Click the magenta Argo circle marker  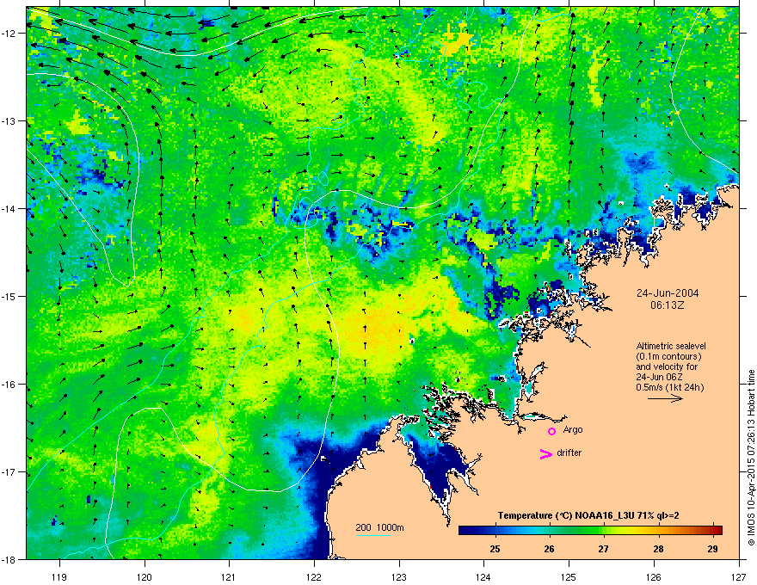(551, 431)
